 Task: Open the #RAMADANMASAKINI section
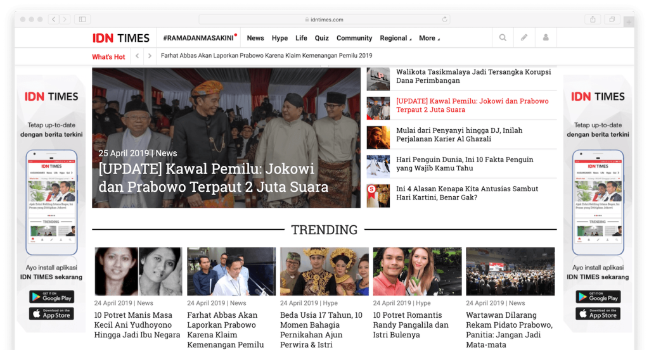point(200,38)
